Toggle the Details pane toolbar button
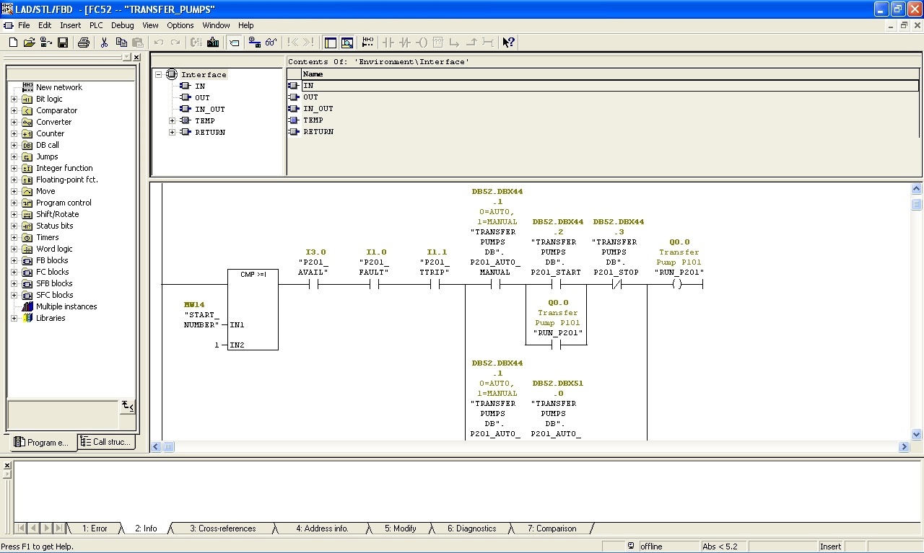Viewport: 924px width, 553px height. pos(347,43)
